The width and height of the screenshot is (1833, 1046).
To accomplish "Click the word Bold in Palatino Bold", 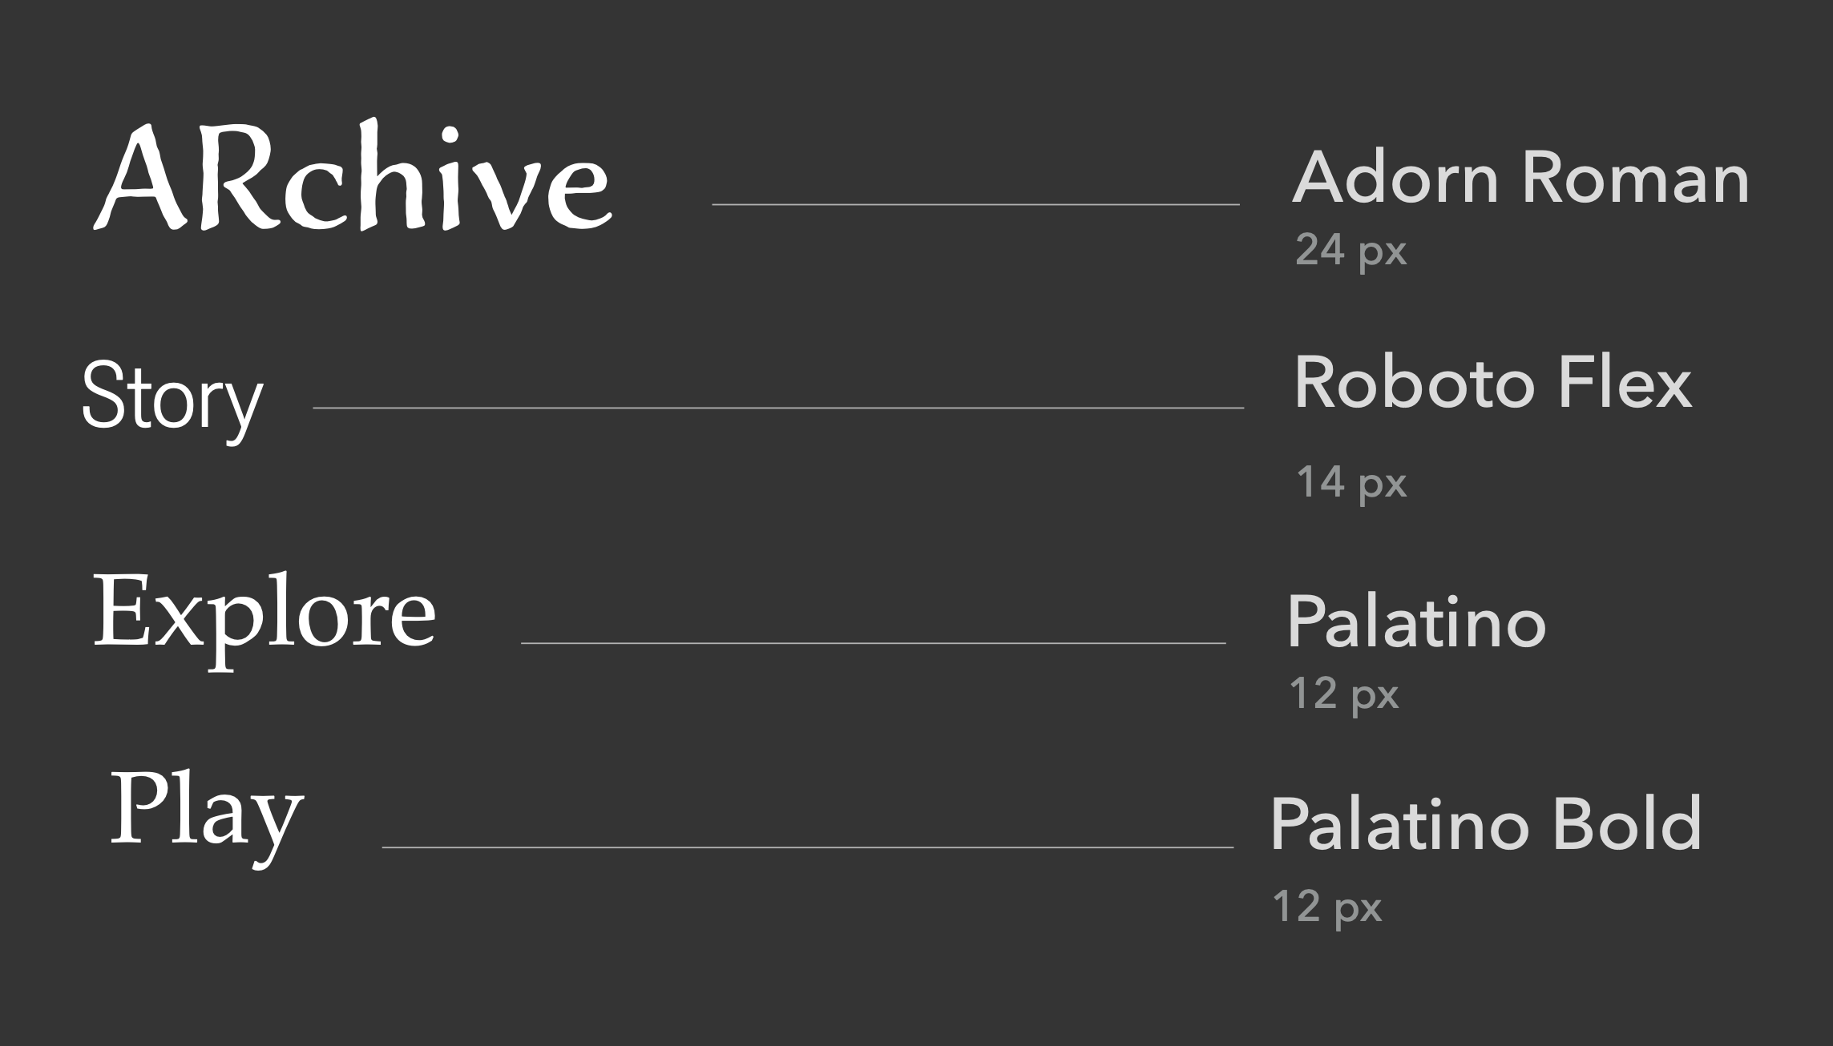I will tap(1627, 825).
